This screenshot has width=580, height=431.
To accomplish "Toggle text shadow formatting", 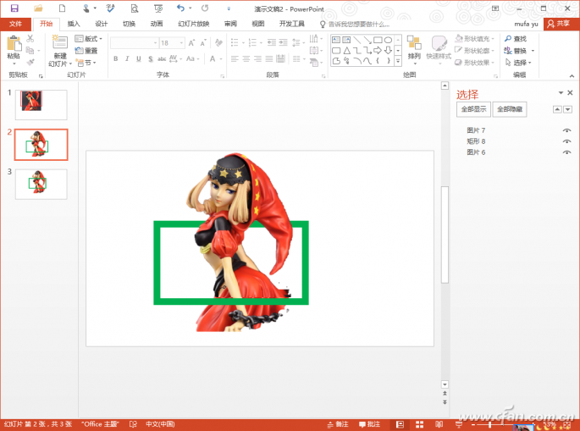I will pos(150,58).
